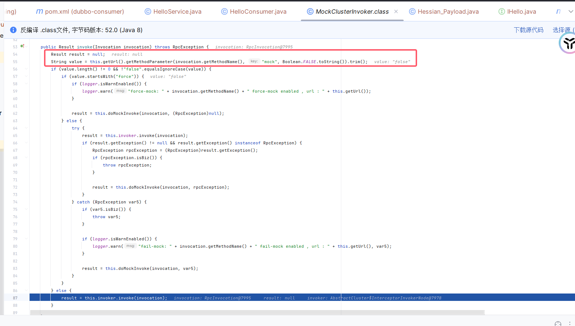Open the pom.xml (dubbo-consumer) tab
Screen dimensions: 575x326
[80, 11]
